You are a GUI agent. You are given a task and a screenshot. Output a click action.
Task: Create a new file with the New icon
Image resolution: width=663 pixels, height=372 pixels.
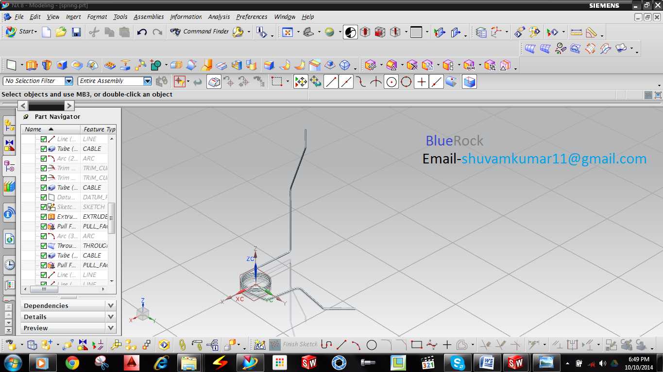click(46, 32)
